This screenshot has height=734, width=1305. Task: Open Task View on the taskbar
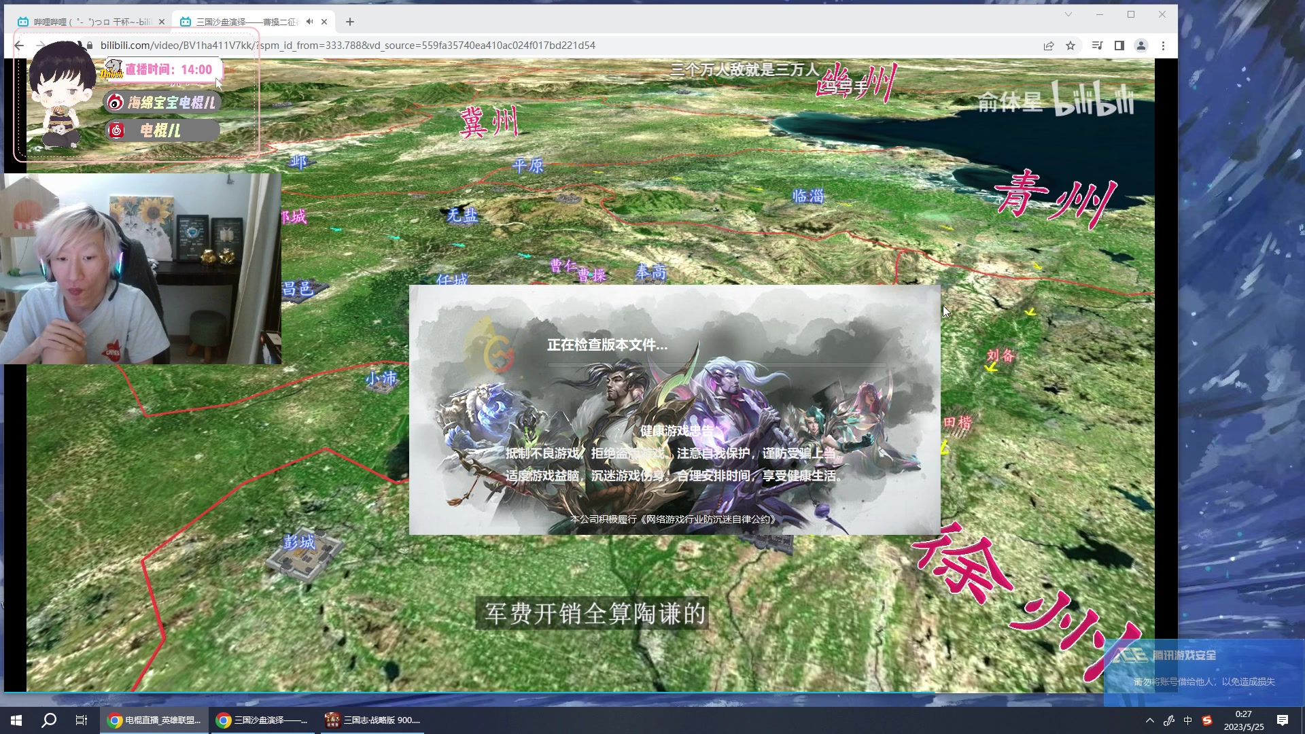coord(82,720)
